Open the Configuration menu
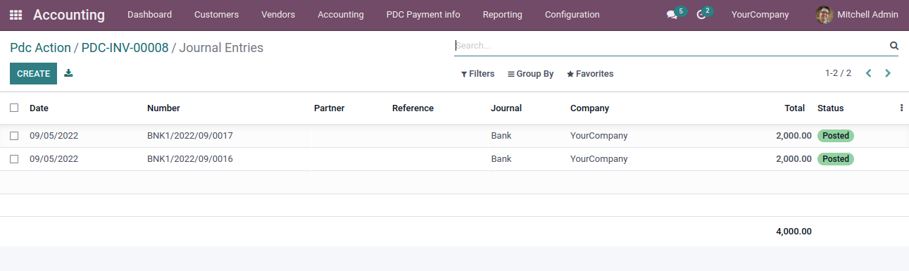 click(x=572, y=15)
